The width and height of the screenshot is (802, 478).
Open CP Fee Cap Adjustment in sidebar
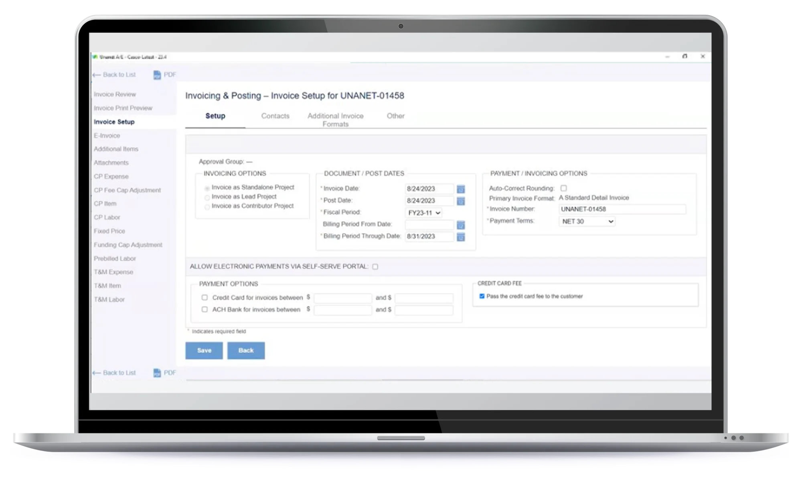click(127, 190)
